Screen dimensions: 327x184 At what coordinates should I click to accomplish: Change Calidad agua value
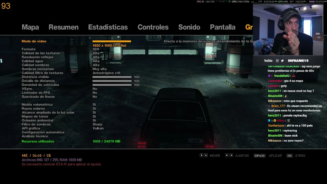(96, 61)
